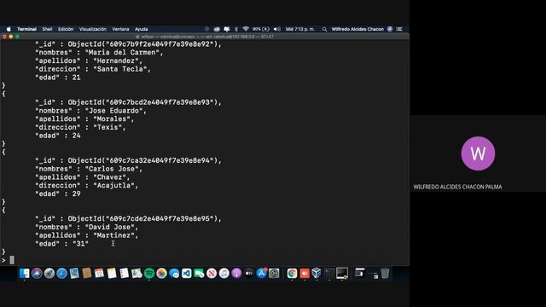Image resolution: width=546 pixels, height=307 pixels.
Task: Open System Preferences gear in Dock
Action: [x=274, y=273]
